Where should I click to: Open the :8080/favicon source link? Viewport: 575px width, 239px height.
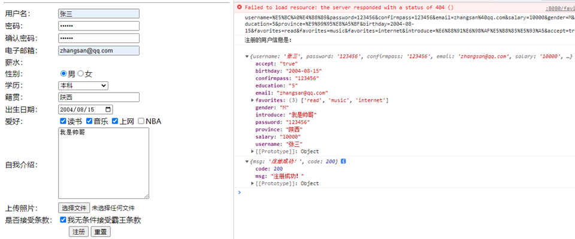[x=559, y=8]
